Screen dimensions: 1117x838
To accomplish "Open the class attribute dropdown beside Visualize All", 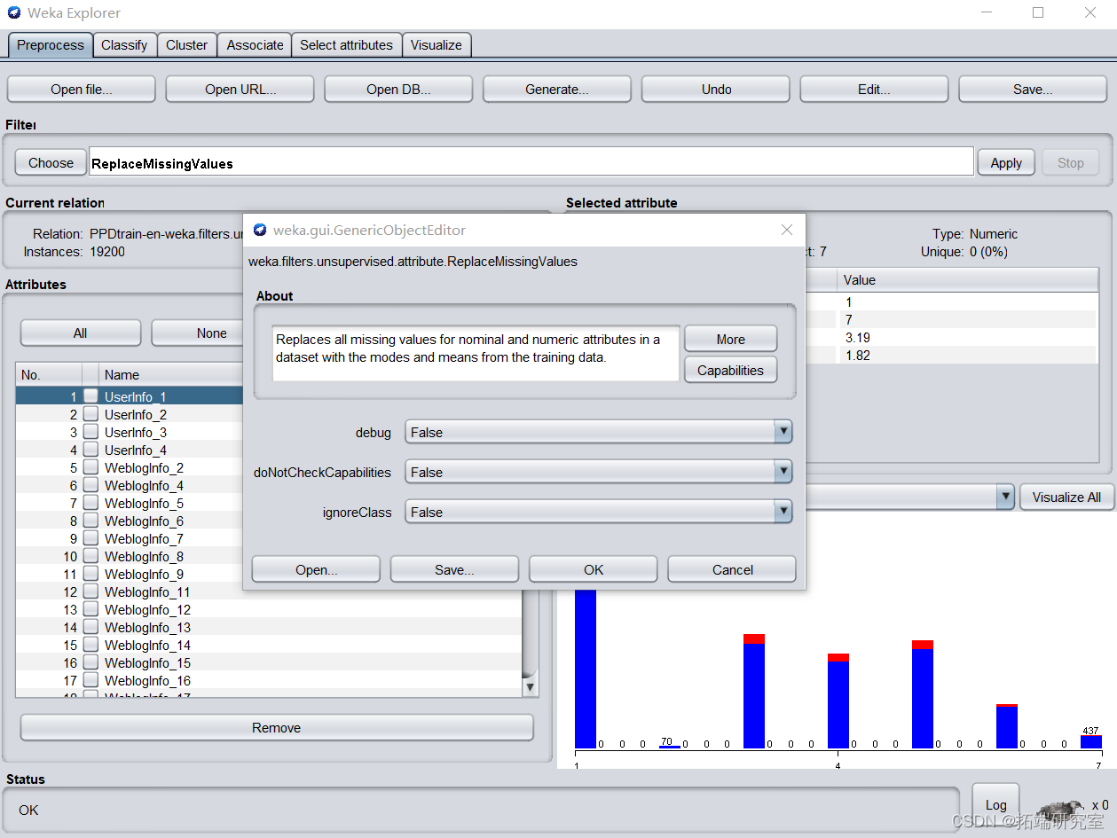I will click(1004, 497).
